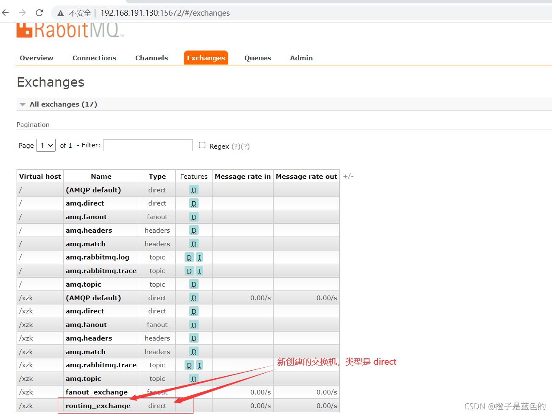This screenshot has width=552, height=414.
Task: Click the D badge for / amq.match
Action: point(194,244)
